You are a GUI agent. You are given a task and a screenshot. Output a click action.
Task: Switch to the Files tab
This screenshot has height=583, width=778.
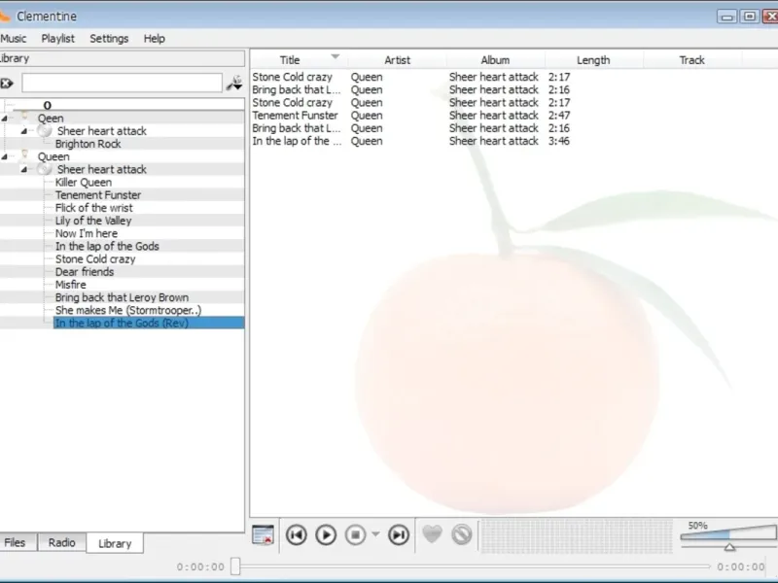tap(18, 542)
